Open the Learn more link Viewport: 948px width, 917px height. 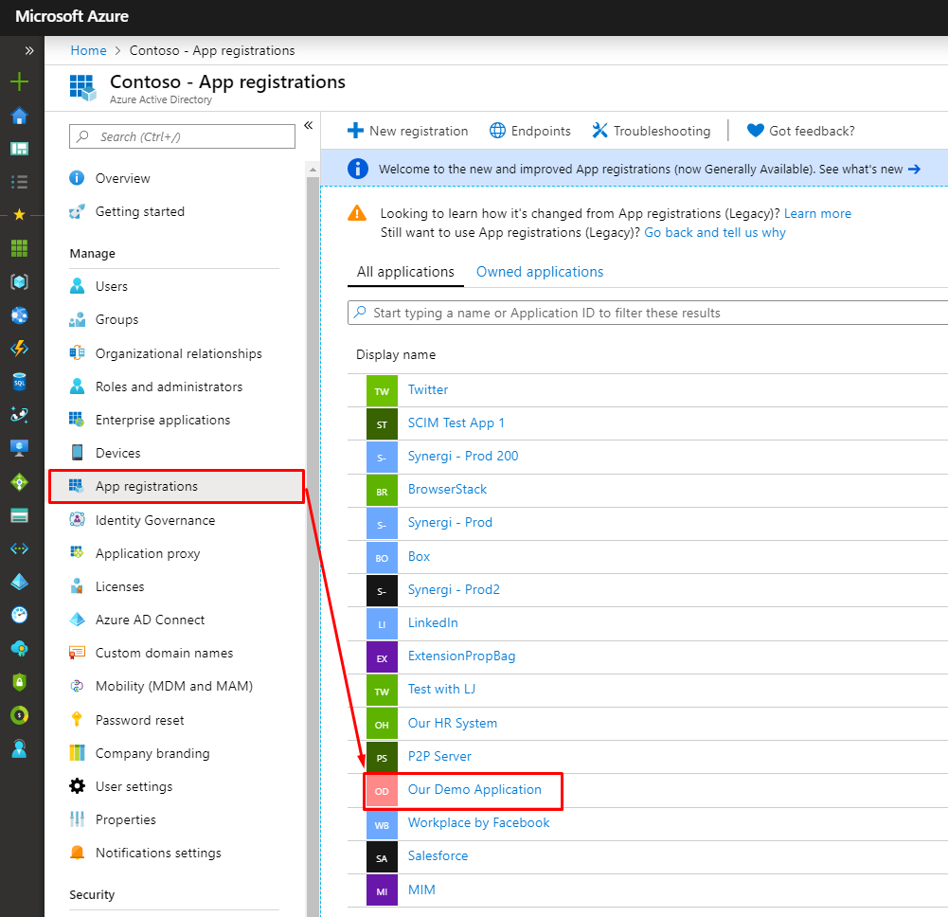click(817, 213)
